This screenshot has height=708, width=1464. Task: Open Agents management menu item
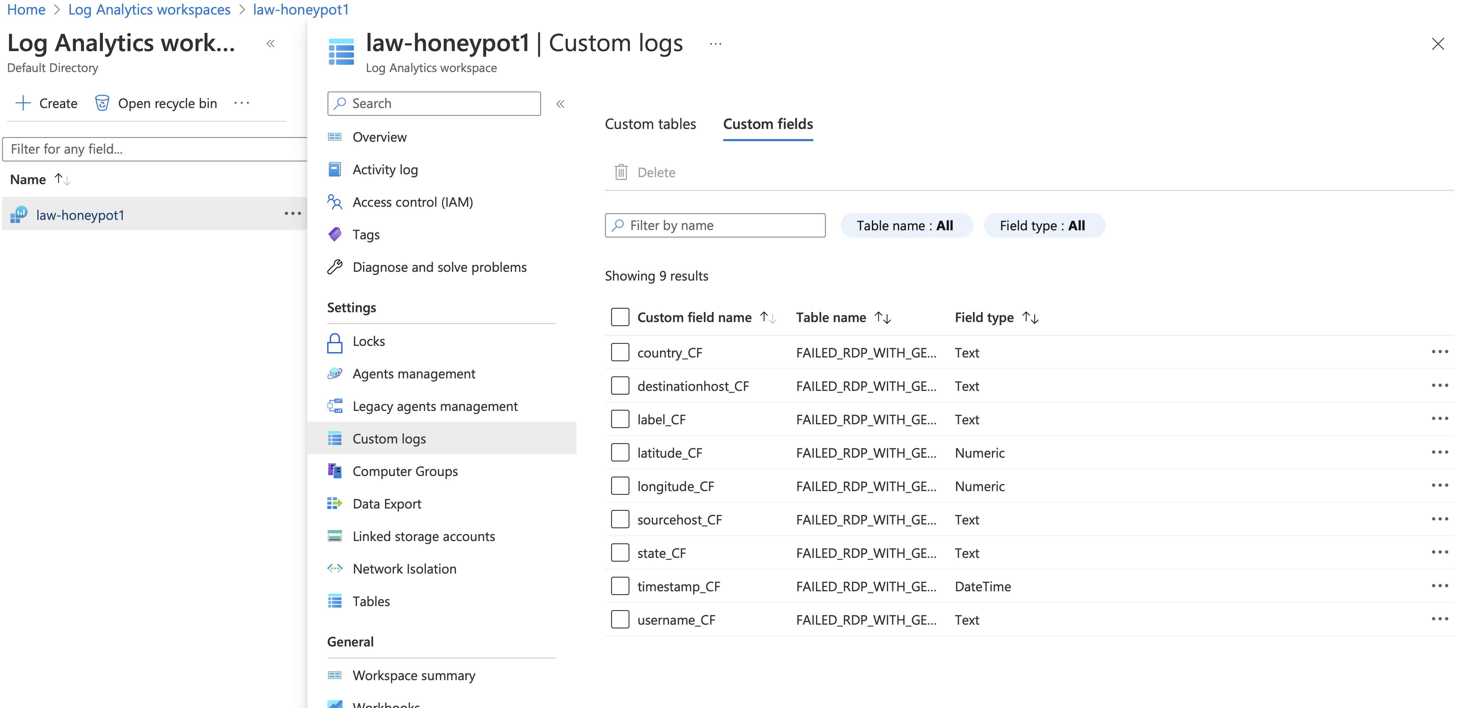click(x=414, y=373)
